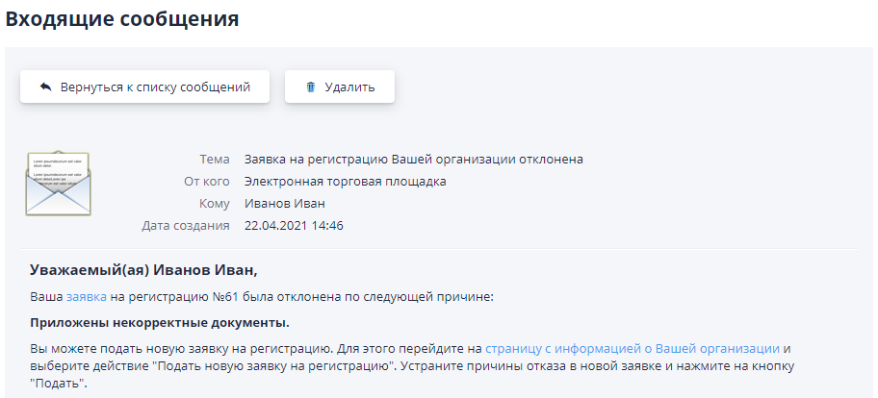Click the Дата создания label

tap(186, 225)
